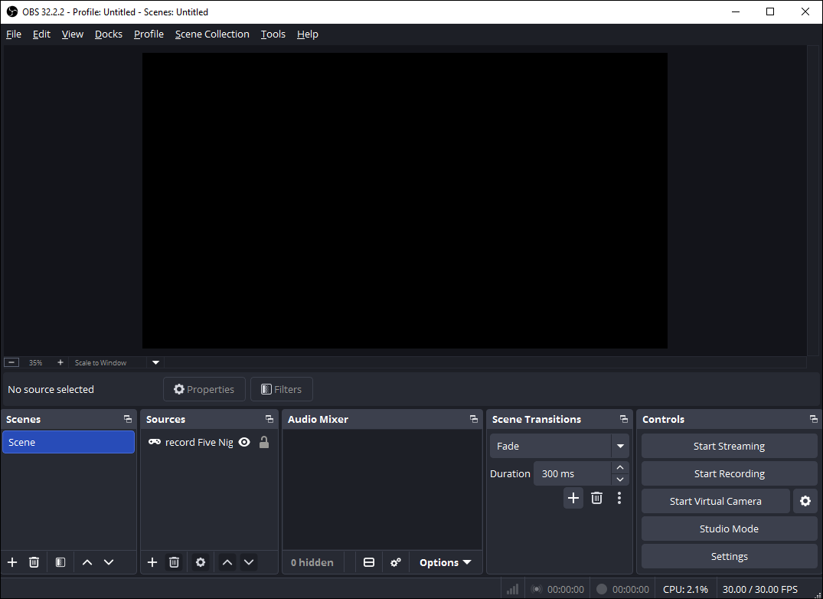823x599 pixels.
Task: Float the Audio Mixer dock popout icon
Action: (473, 419)
